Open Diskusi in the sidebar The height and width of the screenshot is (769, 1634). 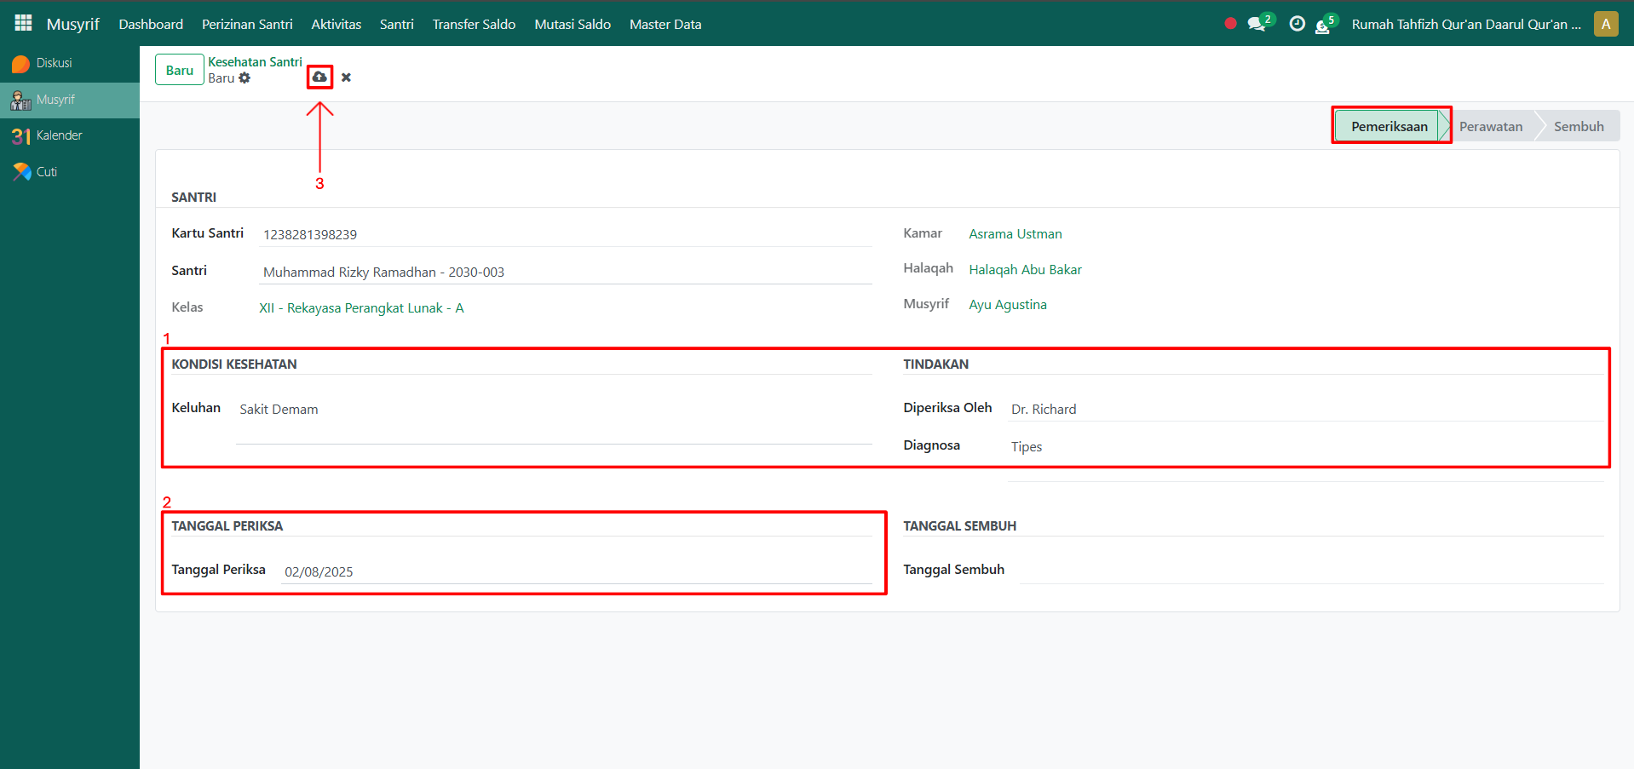(54, 64)
